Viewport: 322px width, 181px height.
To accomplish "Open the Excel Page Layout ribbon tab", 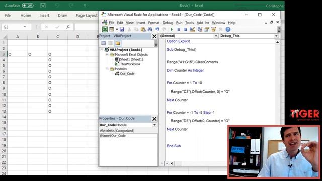I will point(87,16).
